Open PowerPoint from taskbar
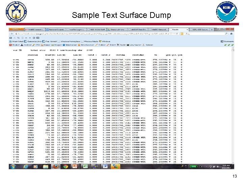The width and height of the screenshot is (243, 182). [75, 166]
